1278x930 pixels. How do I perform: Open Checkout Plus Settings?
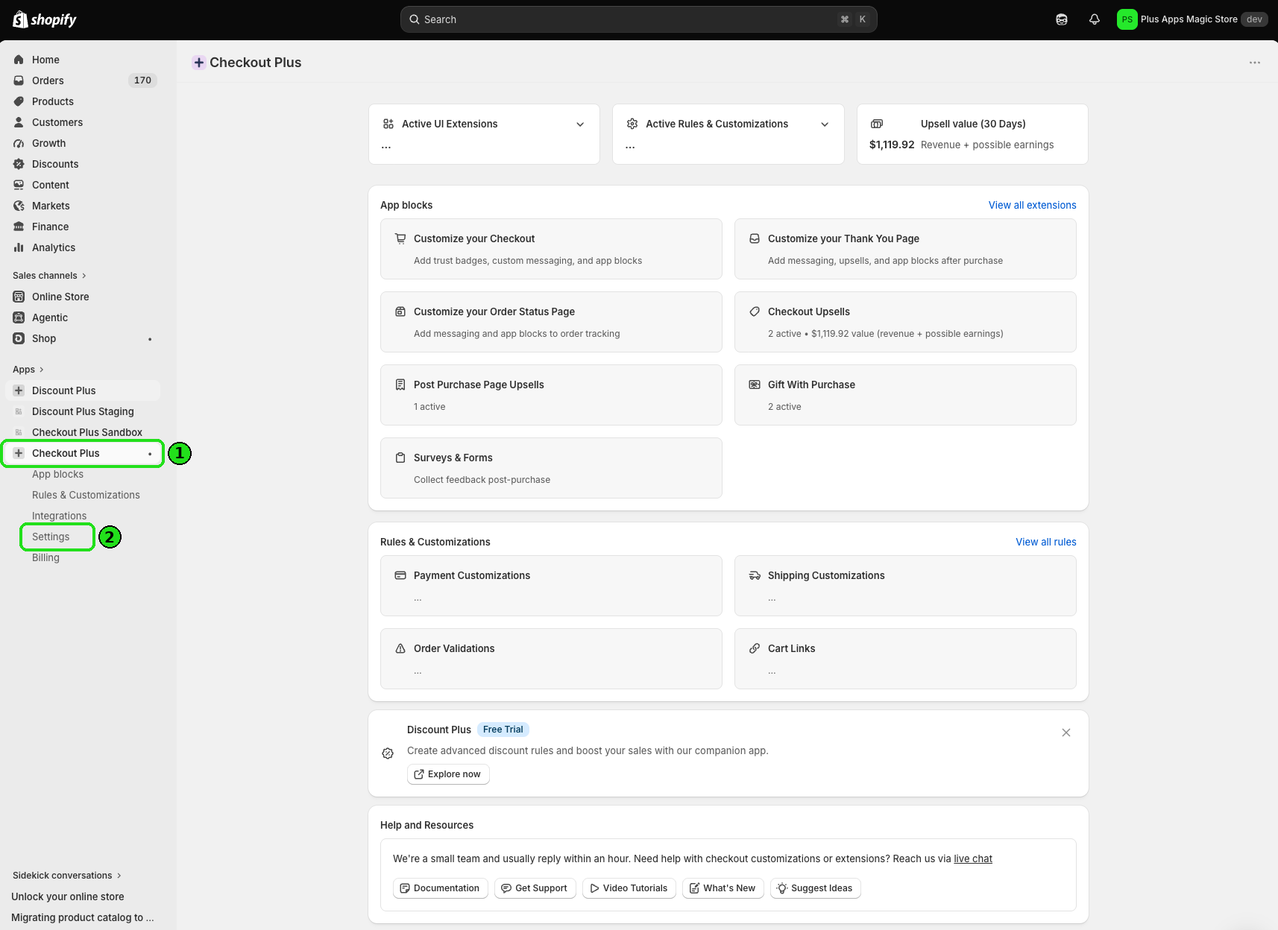coord(51,537)
